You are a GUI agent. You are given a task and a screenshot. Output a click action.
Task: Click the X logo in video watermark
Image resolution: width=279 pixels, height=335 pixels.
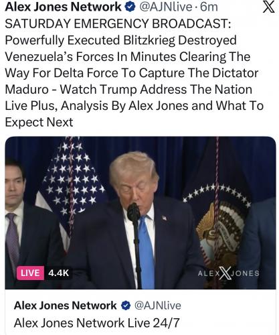pos(225,273)
